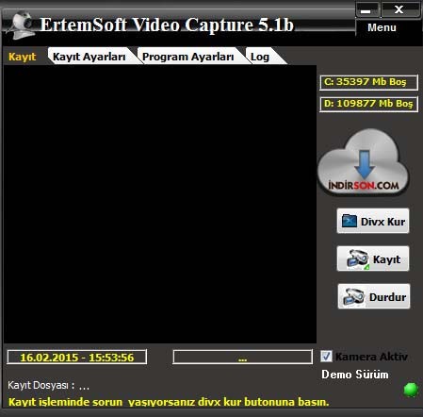423x417 pixels.
Task: Click the Indirson.com cloud download icon
Action: (x=364, y=162)
